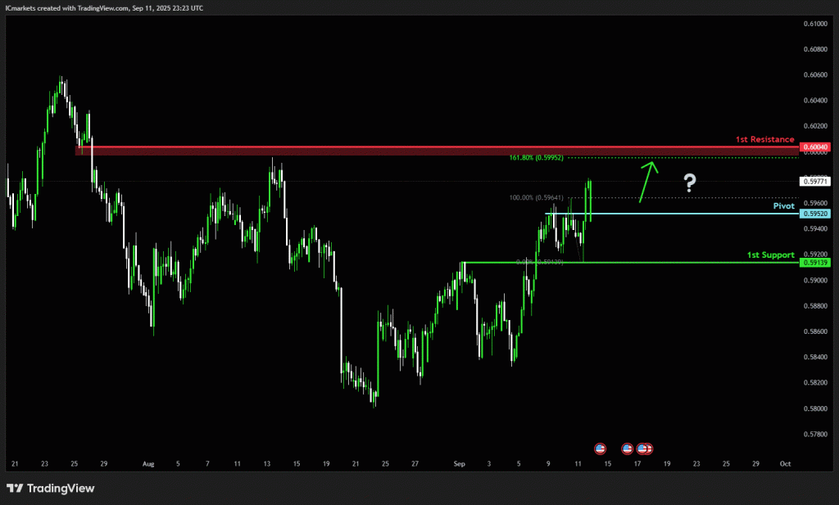Click the leftmost US flag economic event icon
This screenshot has width=839, height=505.
coord(600,449)
